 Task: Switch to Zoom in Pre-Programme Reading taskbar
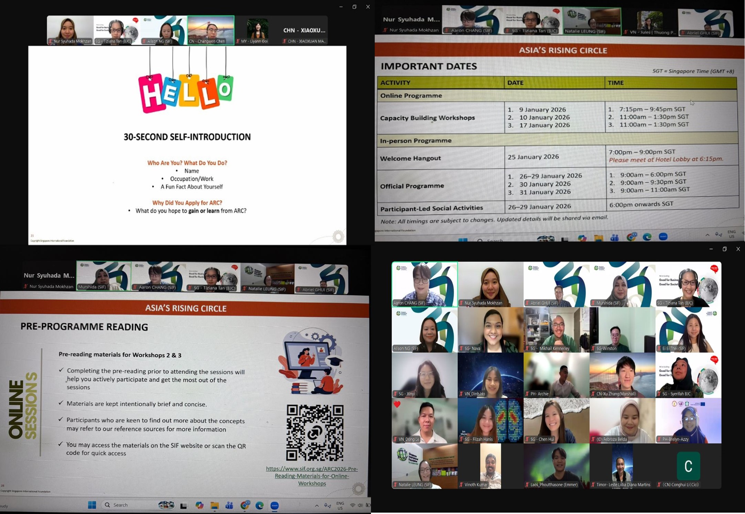tap(275, 505)
